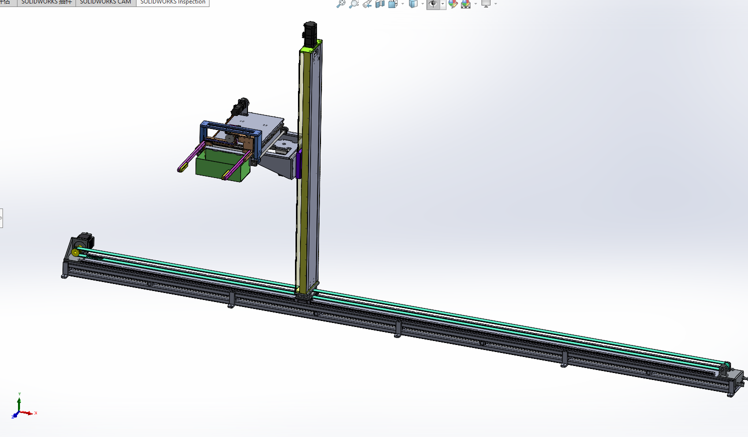Click the XYZ coordinate triad
The width and height of the screenshot is (748, 437).
[x=23, y=406]
